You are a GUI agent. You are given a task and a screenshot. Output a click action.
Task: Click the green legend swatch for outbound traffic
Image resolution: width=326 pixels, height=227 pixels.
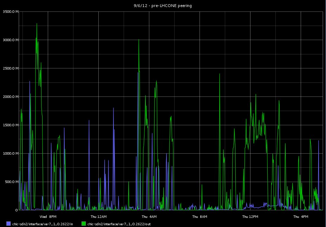(84, 223)
